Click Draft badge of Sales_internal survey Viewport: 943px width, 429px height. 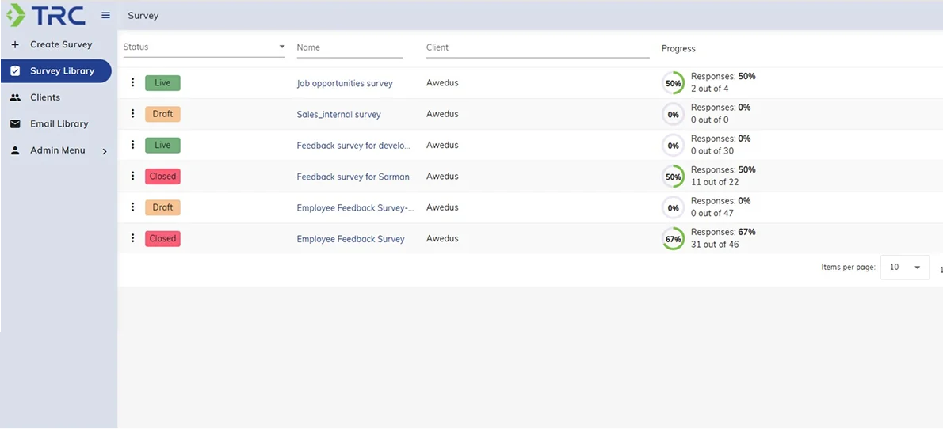162,114
